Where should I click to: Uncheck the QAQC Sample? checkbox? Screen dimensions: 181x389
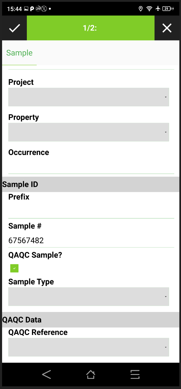(14, 268)
